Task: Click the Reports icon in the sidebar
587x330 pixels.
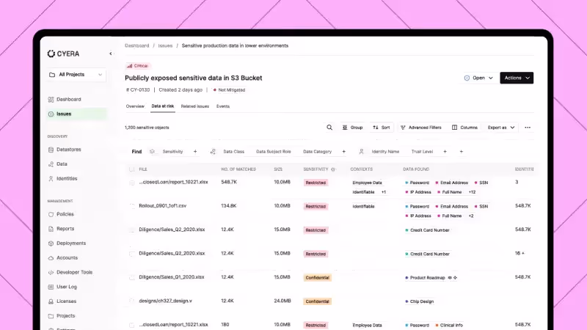Action: point(51,229)
